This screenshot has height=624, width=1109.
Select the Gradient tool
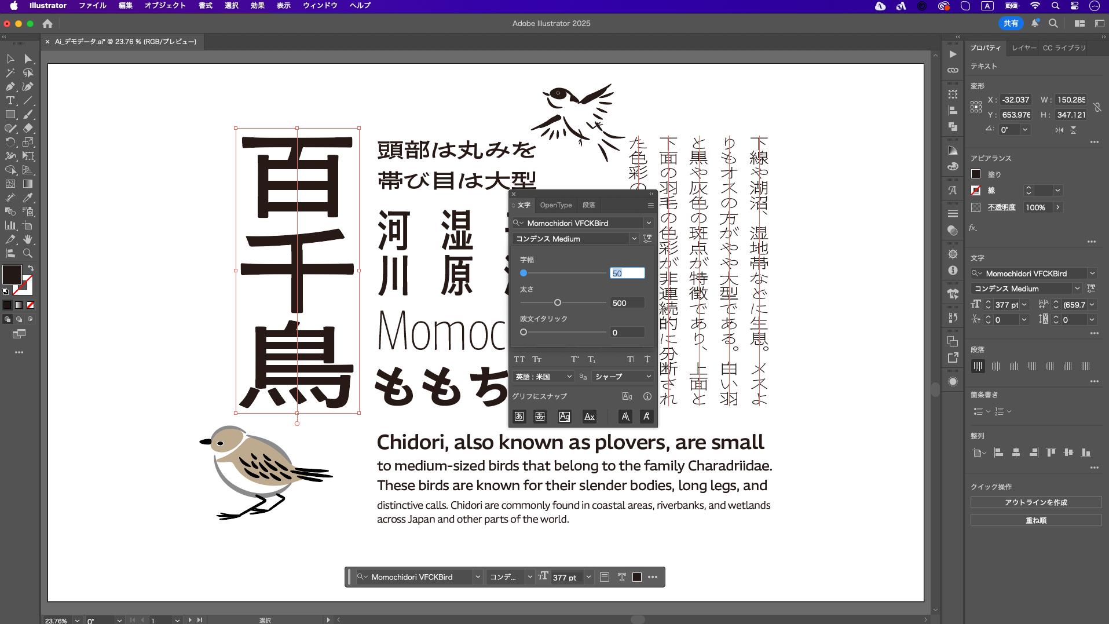(28, 184)
